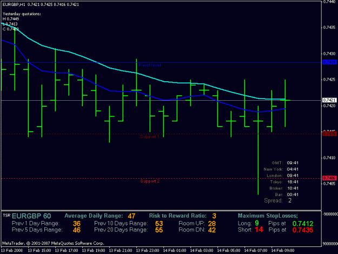Click yesterday's low value 'L 0.7413'
This screenshot has height=254, width=338.
pyautogui.click(x=10, y=24)
